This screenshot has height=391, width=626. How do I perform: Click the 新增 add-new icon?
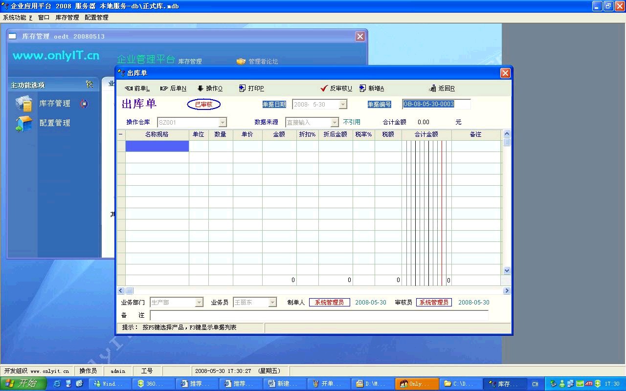[x=362, y=88]
